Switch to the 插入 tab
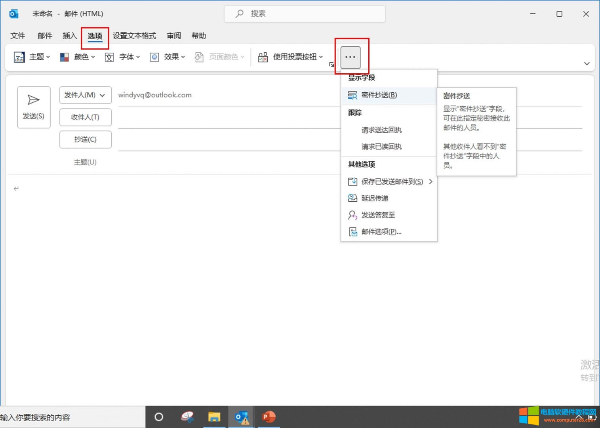Viewport: 600px width, 428px height. (70, 36)
